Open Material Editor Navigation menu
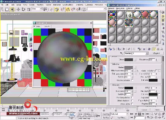This screenshot has width=166, height=120. click(x=120, y=8)
